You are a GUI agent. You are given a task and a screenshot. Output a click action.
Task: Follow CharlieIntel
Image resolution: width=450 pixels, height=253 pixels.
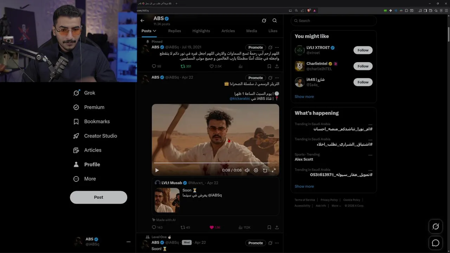(x=363, y=66)
